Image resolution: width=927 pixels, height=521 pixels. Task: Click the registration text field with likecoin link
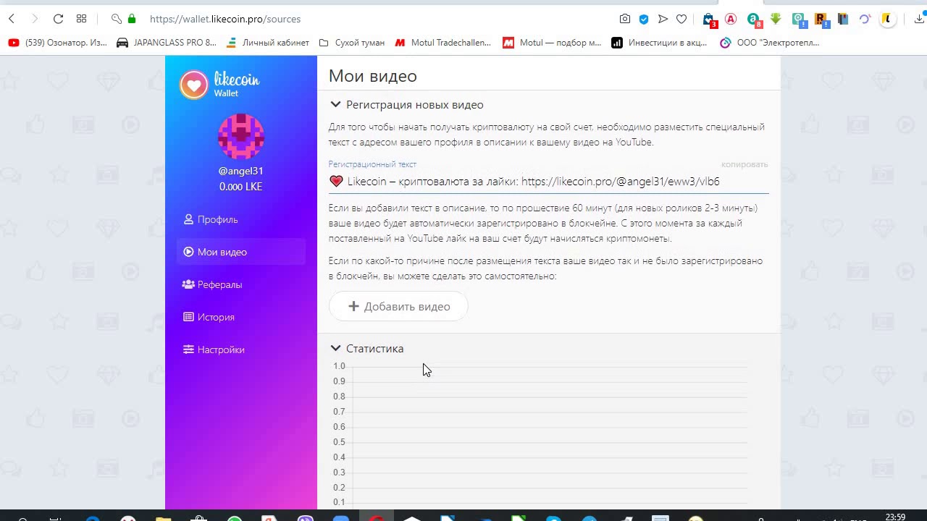tap(548, 182)
